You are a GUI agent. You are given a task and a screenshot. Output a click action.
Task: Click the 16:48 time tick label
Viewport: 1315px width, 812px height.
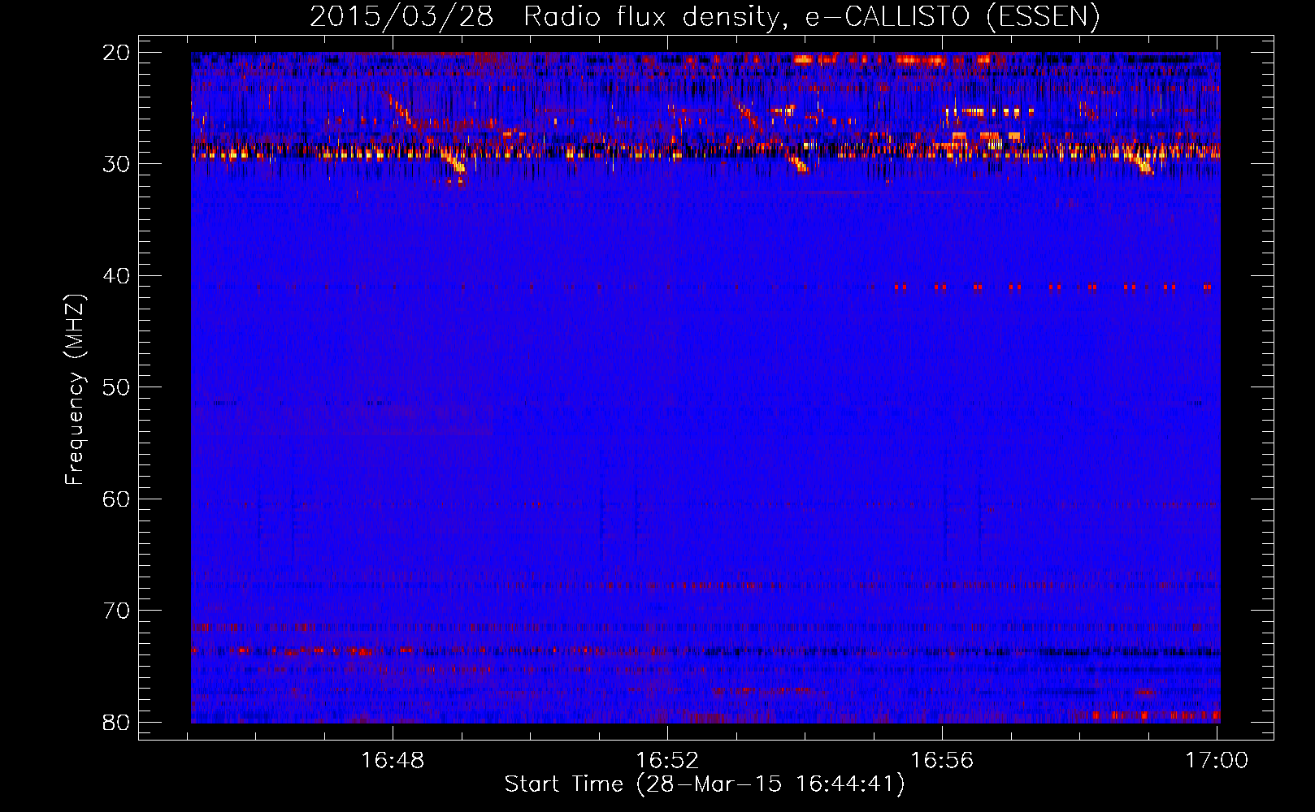[x=393, y=761]
